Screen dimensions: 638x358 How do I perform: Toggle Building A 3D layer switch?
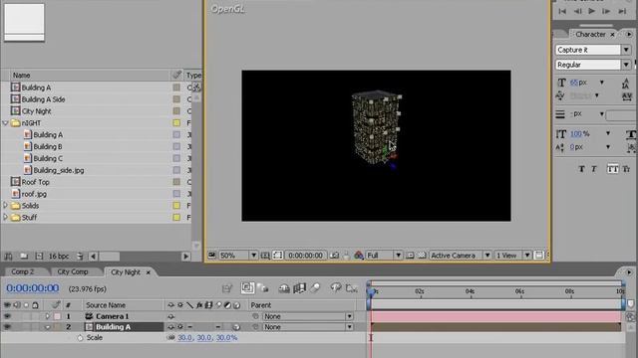pos(236,327)
